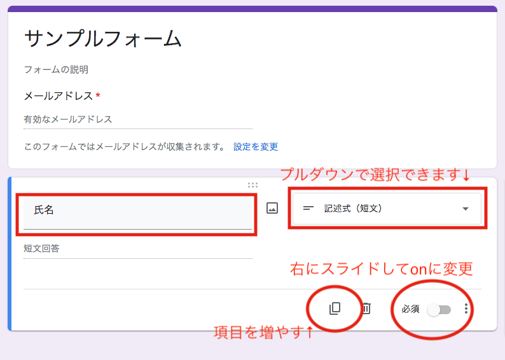This screenshot has width=505, height=360.
Task: Grab the six-dot drag handle on question card
Action: click(x=253, y=185)
